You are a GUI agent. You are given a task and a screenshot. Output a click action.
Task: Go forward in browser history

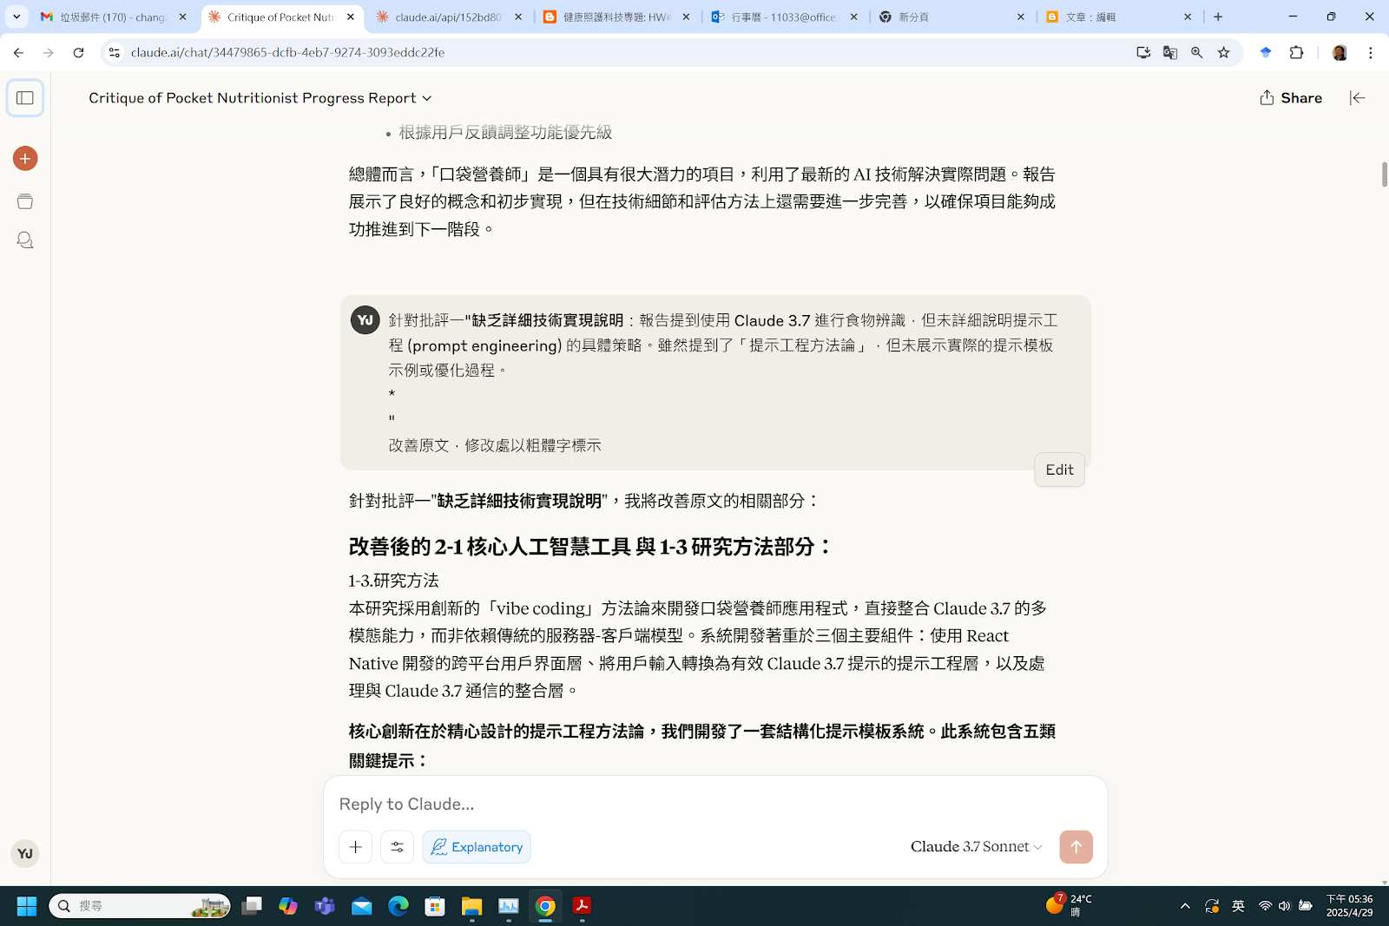point(49,53)
